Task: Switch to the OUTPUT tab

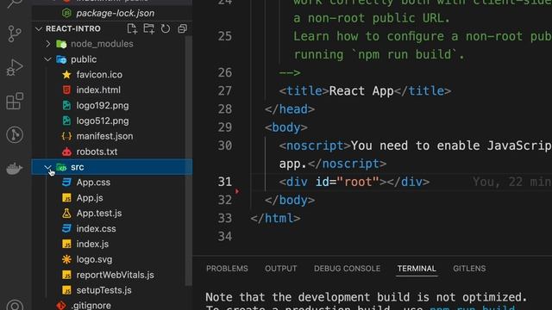Action: point(281,269)
